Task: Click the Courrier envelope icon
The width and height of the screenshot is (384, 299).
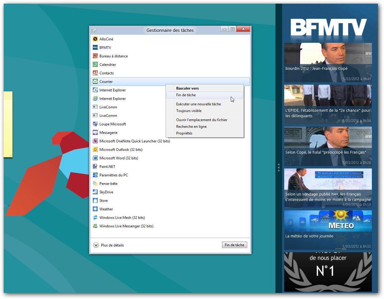Action: pyautogui.click(x=95, y=81)
